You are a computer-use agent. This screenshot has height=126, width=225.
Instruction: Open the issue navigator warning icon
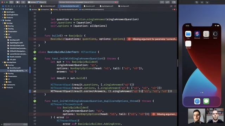point(14,6)
